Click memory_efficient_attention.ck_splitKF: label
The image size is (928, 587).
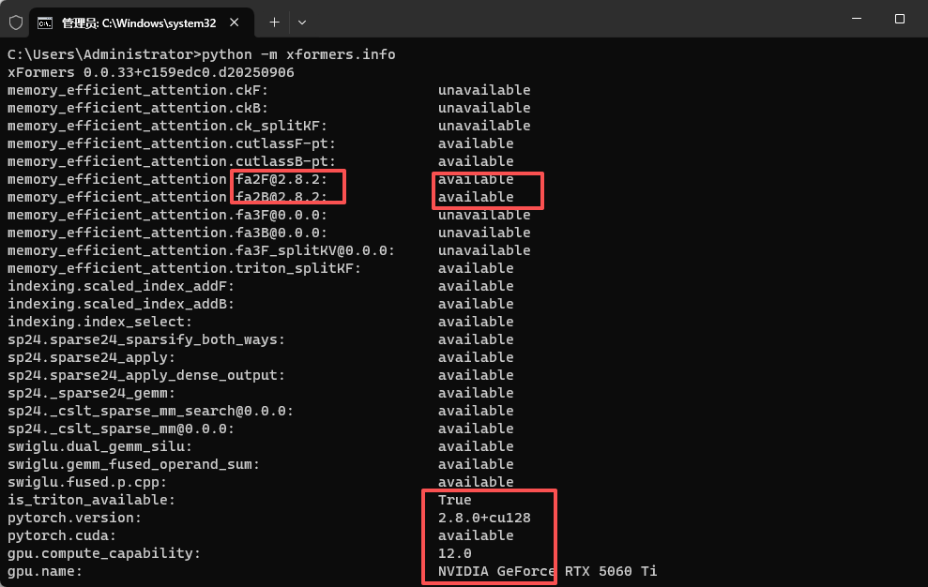click(167, 126)
